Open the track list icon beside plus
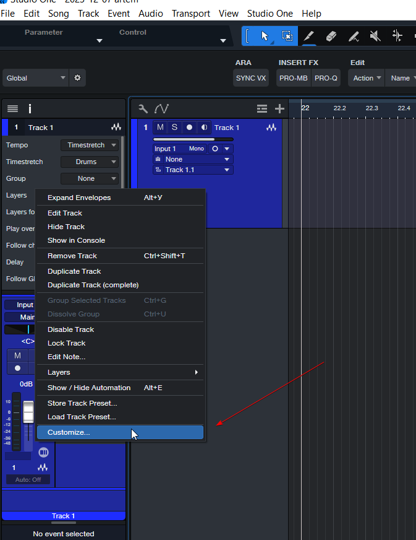 (x=262, y=109)
